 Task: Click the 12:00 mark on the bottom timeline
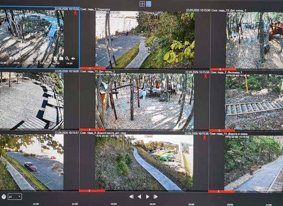click(x=114, y=204)
